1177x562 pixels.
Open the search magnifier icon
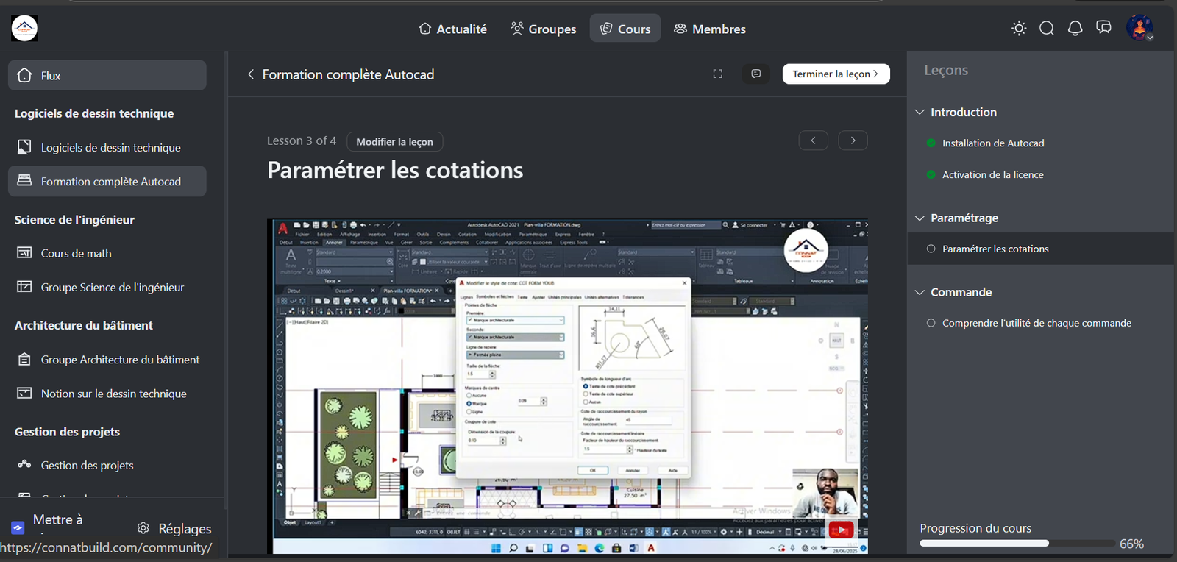[1047, 29]
